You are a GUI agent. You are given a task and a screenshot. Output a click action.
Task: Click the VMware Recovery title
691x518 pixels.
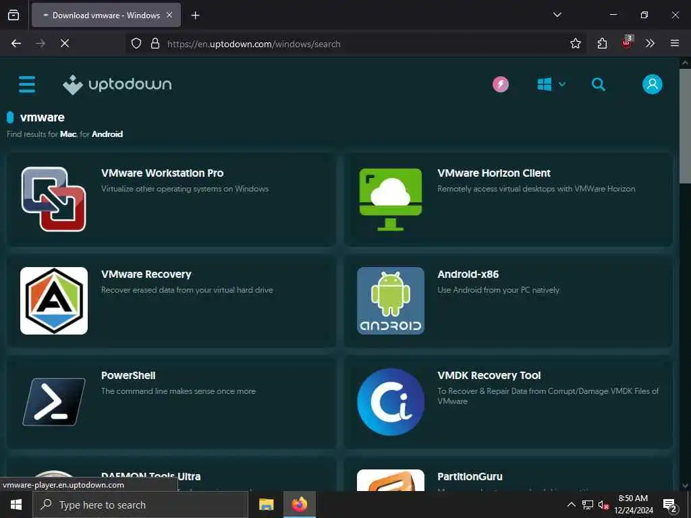146,275
